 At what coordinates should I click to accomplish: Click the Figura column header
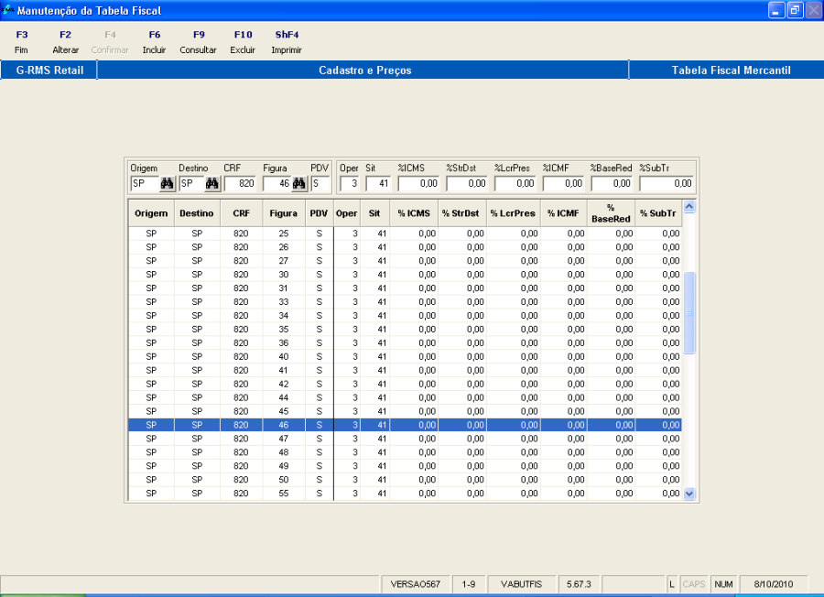(283, 213)
